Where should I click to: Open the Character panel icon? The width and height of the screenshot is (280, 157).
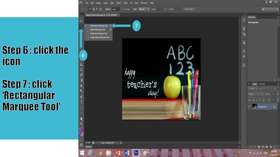pyautogui.click(x=244, y=51)
